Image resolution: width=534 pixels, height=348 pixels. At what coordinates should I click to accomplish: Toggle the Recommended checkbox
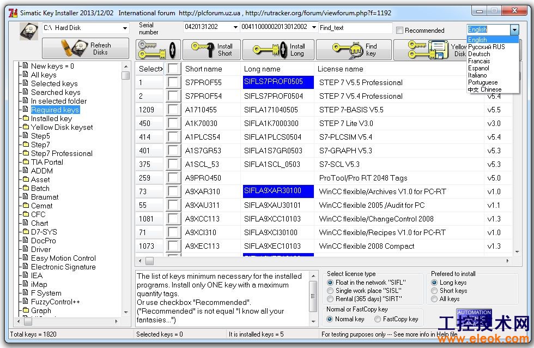[x=400, y=31]
